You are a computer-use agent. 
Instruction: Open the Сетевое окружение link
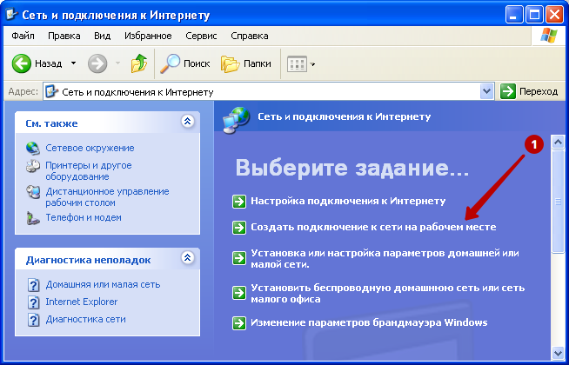90,148
